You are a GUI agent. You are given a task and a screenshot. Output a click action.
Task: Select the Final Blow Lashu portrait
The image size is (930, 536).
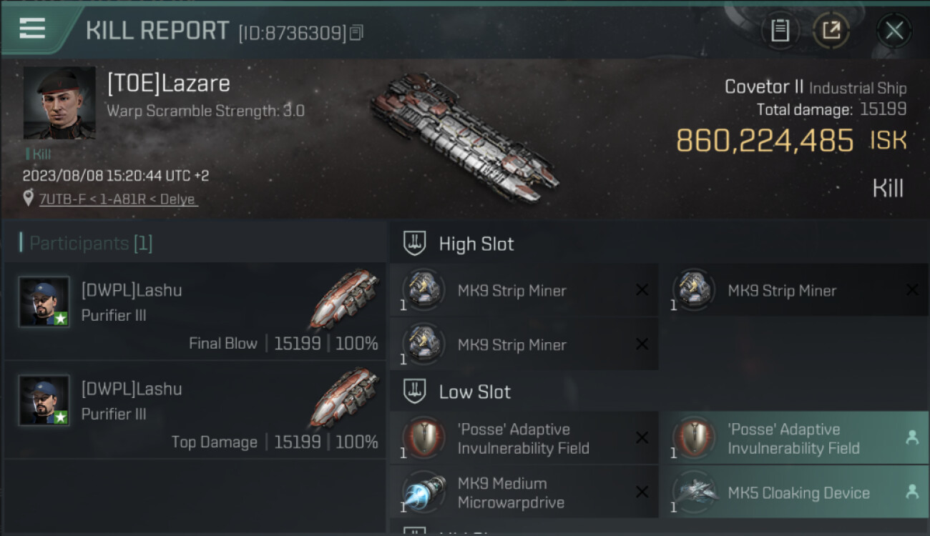click(44, 302)
